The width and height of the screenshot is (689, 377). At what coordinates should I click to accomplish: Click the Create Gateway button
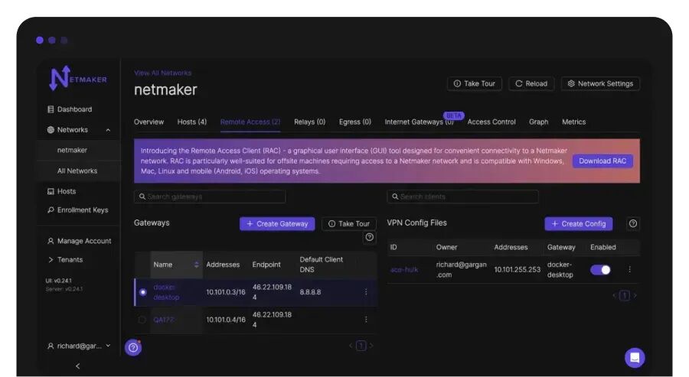pos(277,224)
